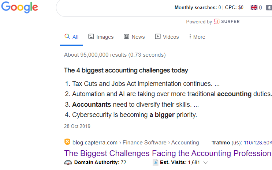Click the UK flag icon
The height and width of the screenshot is (170, 272).
(254, 7)
